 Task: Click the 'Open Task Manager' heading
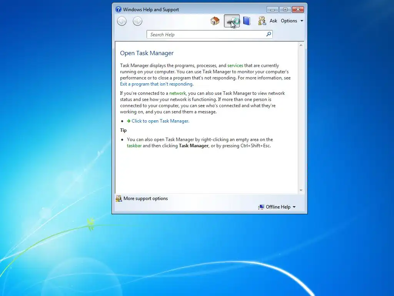147,53
